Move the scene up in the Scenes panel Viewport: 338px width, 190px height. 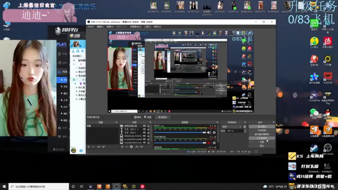(98, 147)
